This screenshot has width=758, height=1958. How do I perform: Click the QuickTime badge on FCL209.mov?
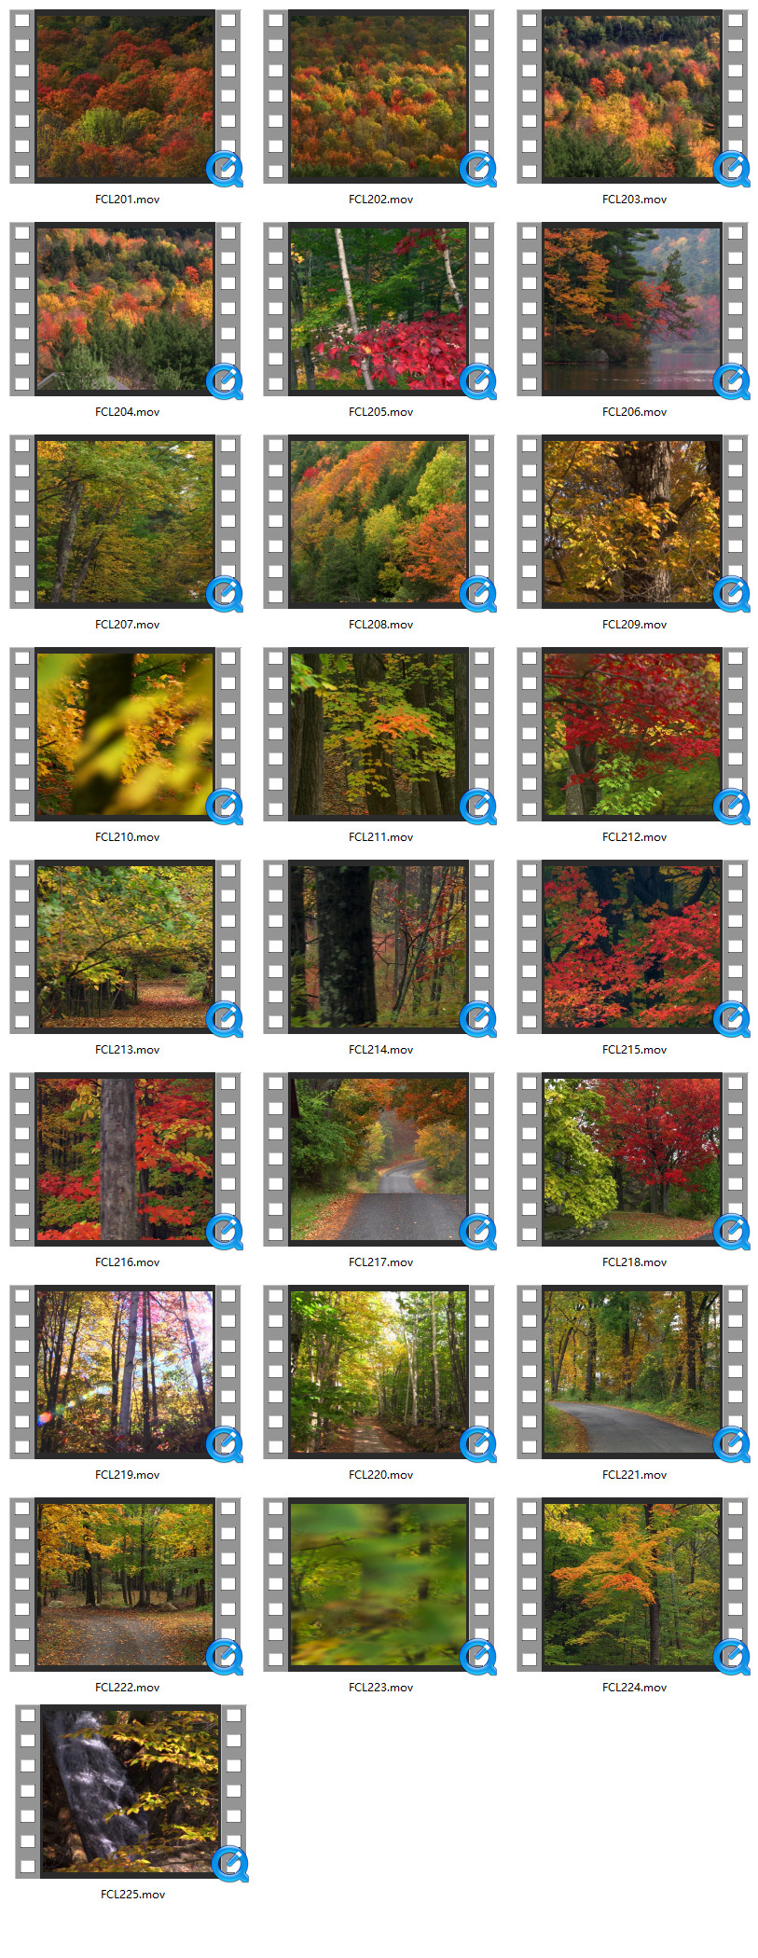coord(732,594)
